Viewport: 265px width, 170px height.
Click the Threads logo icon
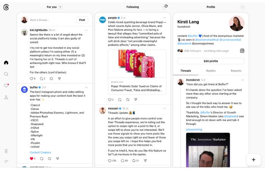click(6, 7)
